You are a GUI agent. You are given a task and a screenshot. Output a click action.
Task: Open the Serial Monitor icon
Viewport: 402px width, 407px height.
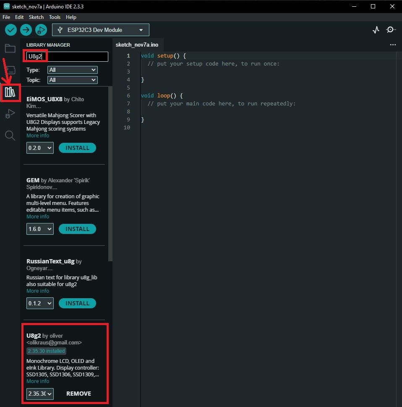pyautogui.click(x=391, y=30)
